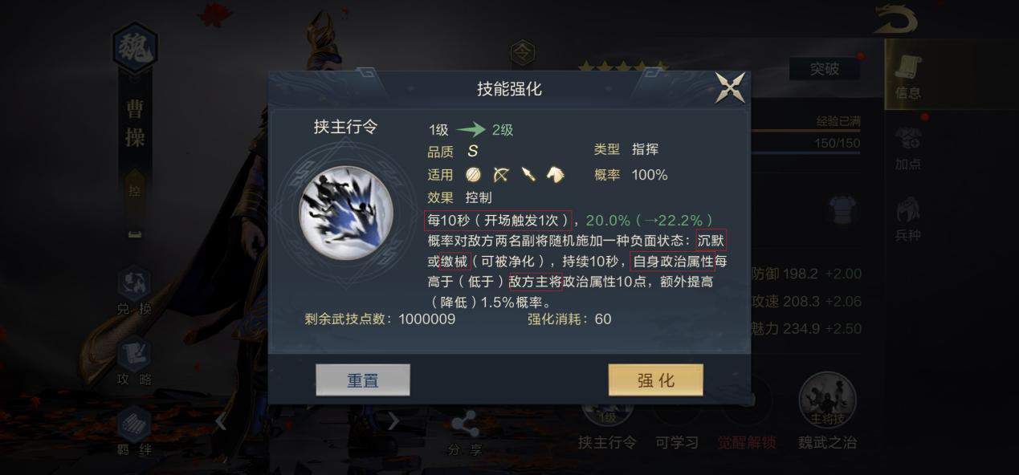Click the 强化 upgrade button
Image resolution: width=1019 pixels, height=475 pixels.
[x=655, y=380]
